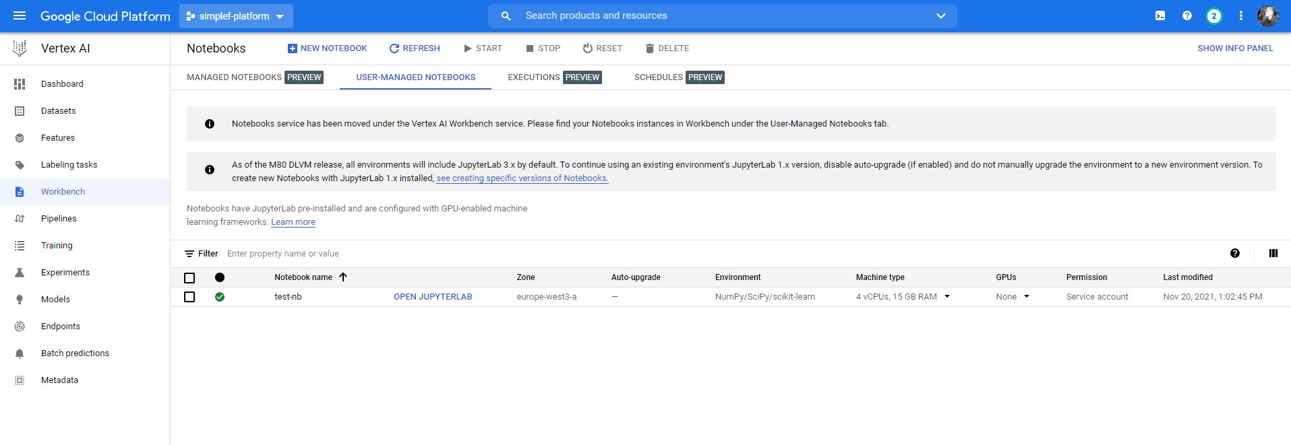Show the info panel
Image resolution: width=1291 pixels, height=445 pixels.
pos(1235,48)
